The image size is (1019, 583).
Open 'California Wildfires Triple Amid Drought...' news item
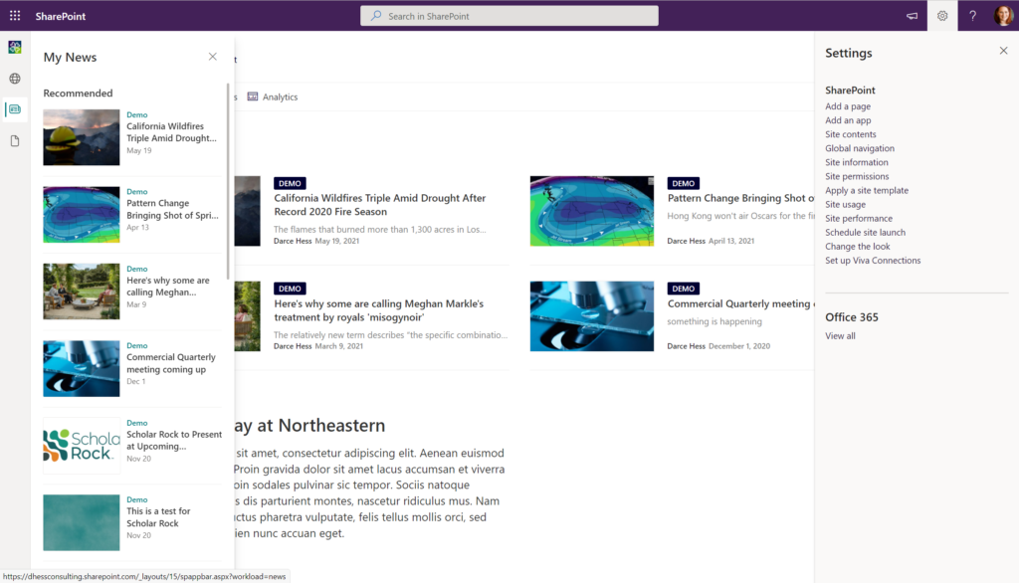point(171,132)
